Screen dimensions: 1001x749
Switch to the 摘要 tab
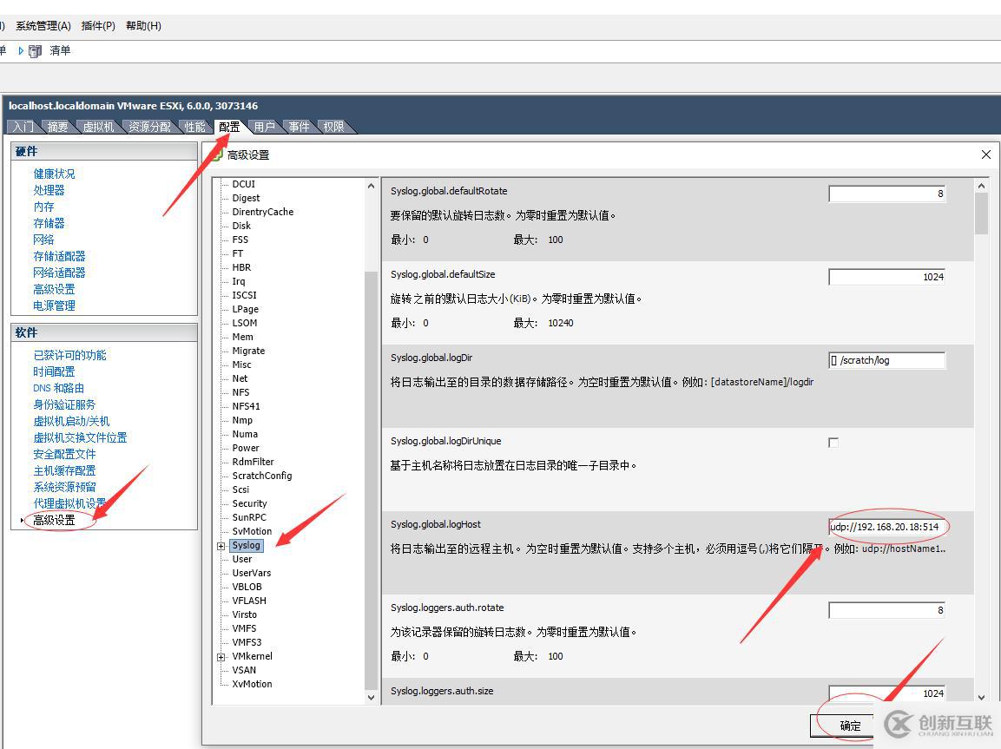[x=57, y=127]
